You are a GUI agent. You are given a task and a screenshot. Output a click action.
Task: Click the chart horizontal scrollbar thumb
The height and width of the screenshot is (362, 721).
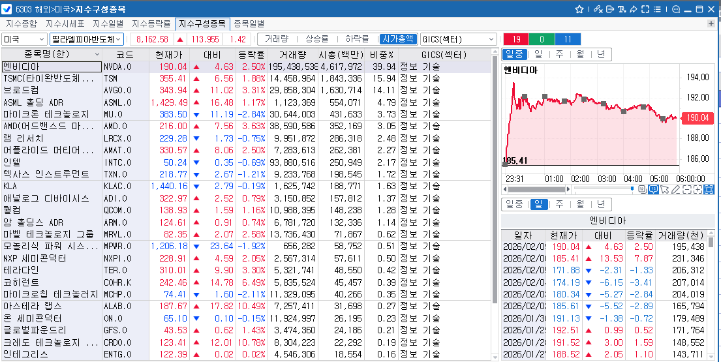pyautogui.click(x=536, y=189)
